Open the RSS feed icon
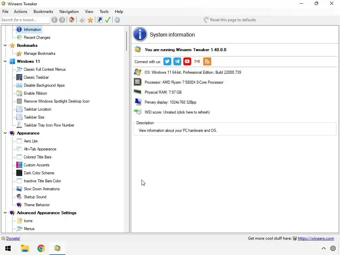 [207, 61]
